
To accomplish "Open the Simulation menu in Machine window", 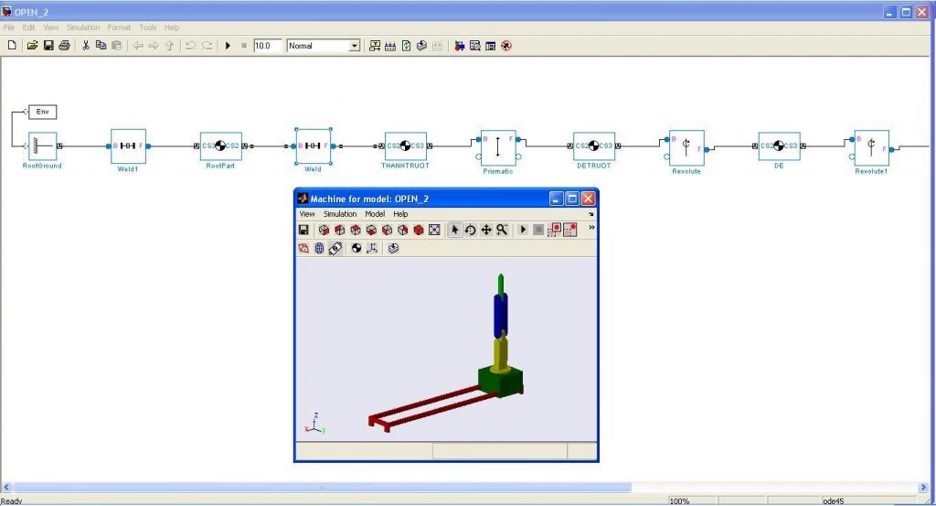I will [x=340, y=214].
